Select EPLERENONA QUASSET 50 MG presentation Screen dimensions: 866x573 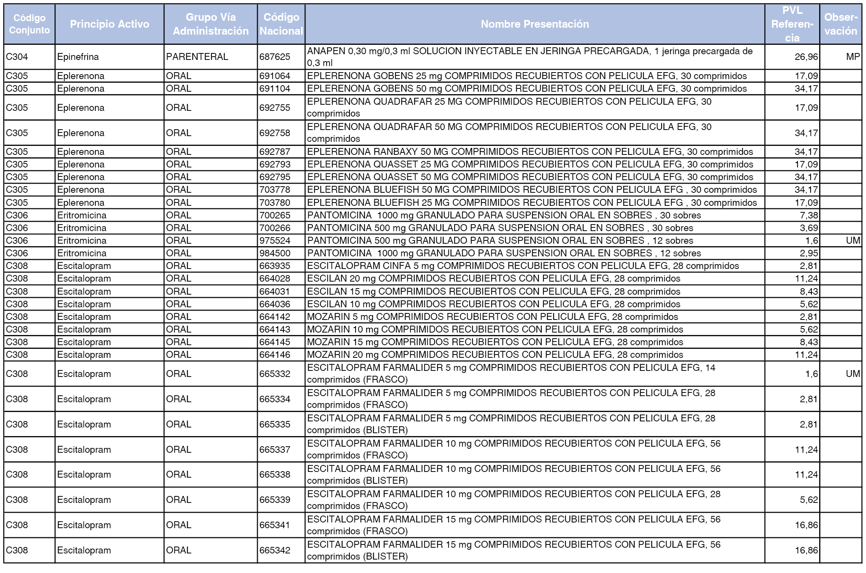click(535, 177)
